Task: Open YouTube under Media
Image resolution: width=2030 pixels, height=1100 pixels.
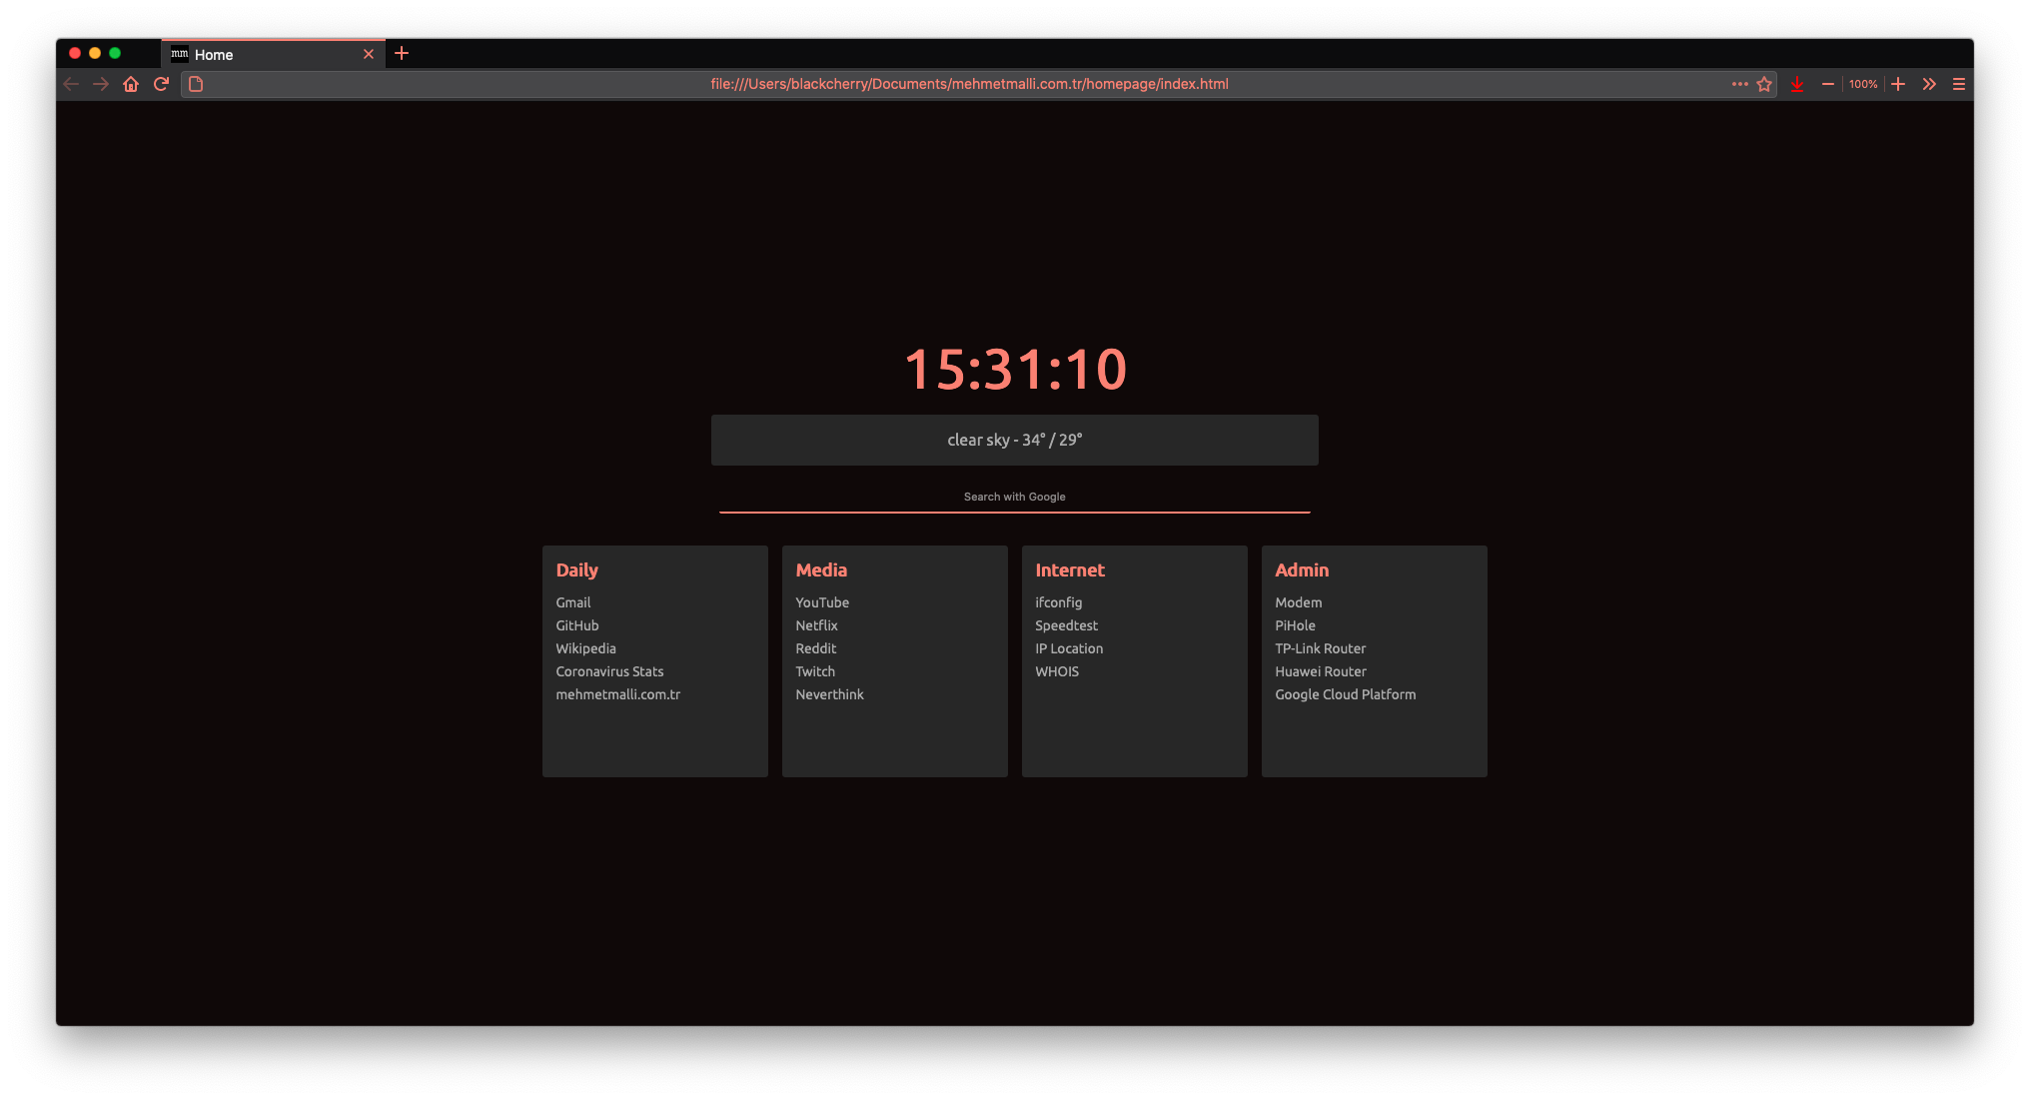Action: (821, 602)
